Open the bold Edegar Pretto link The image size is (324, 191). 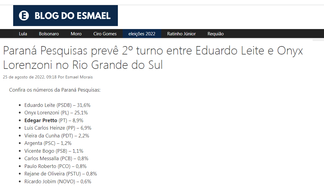coord(41,120)
